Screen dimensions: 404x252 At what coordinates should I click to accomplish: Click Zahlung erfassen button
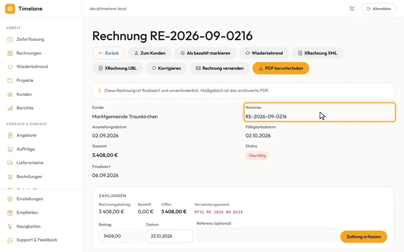point(364,237)
